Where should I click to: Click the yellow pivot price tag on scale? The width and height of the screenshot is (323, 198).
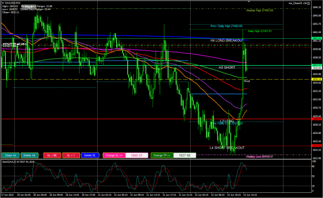(317, 79)
